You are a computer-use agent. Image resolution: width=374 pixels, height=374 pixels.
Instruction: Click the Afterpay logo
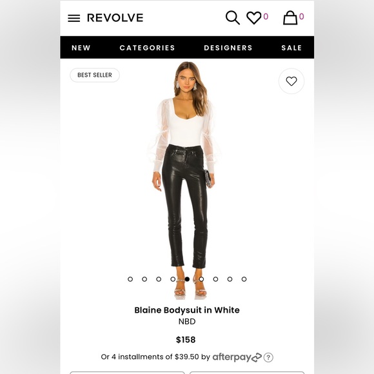tap(237, 357)
